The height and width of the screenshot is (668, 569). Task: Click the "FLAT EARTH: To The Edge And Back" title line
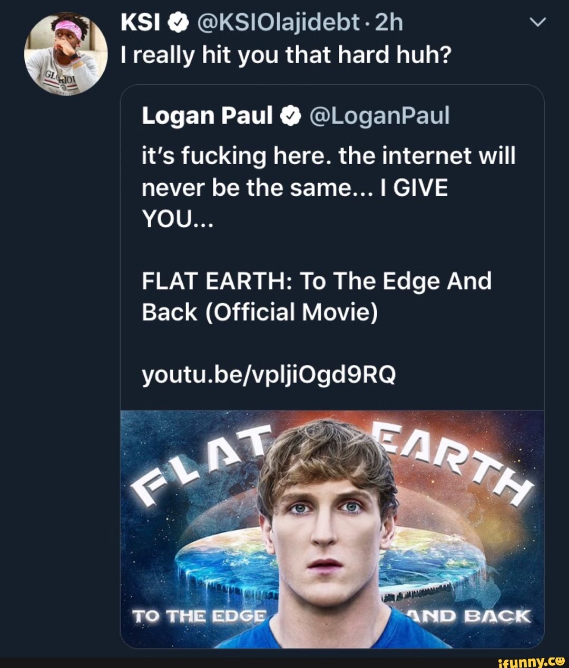point(316,281)
